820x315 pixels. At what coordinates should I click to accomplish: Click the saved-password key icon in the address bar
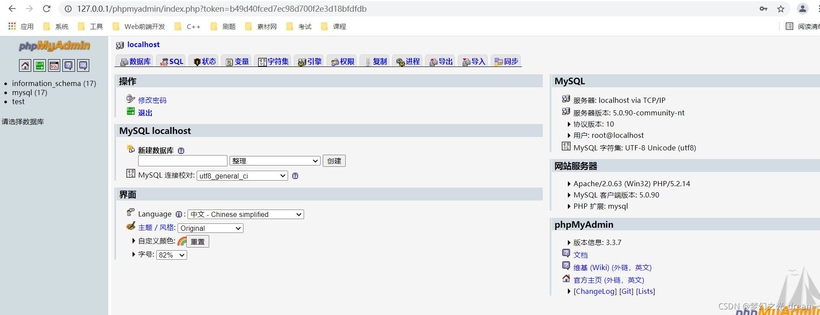[x=763, y=9]
